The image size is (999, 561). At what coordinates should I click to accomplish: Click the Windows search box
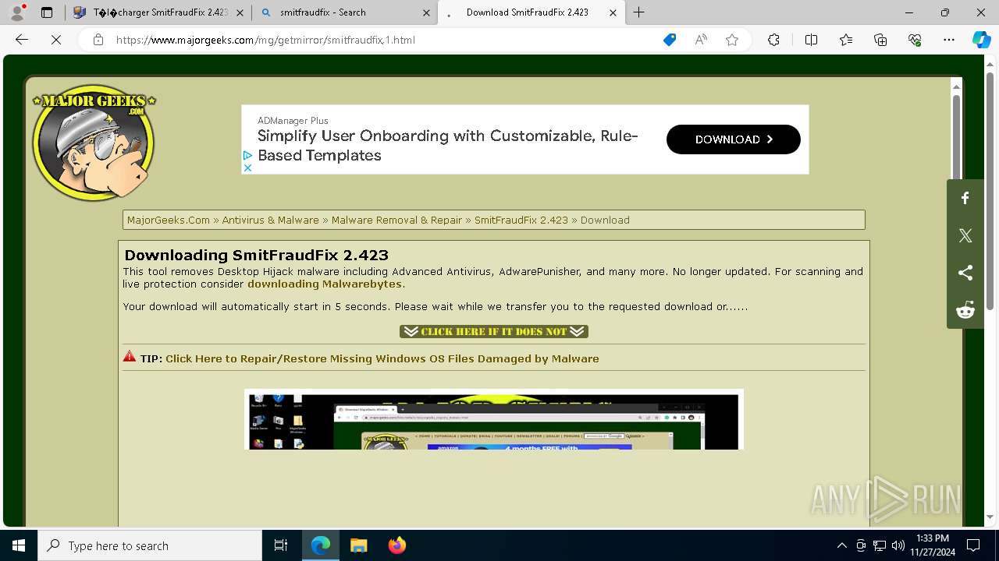[x=150, y=545]
